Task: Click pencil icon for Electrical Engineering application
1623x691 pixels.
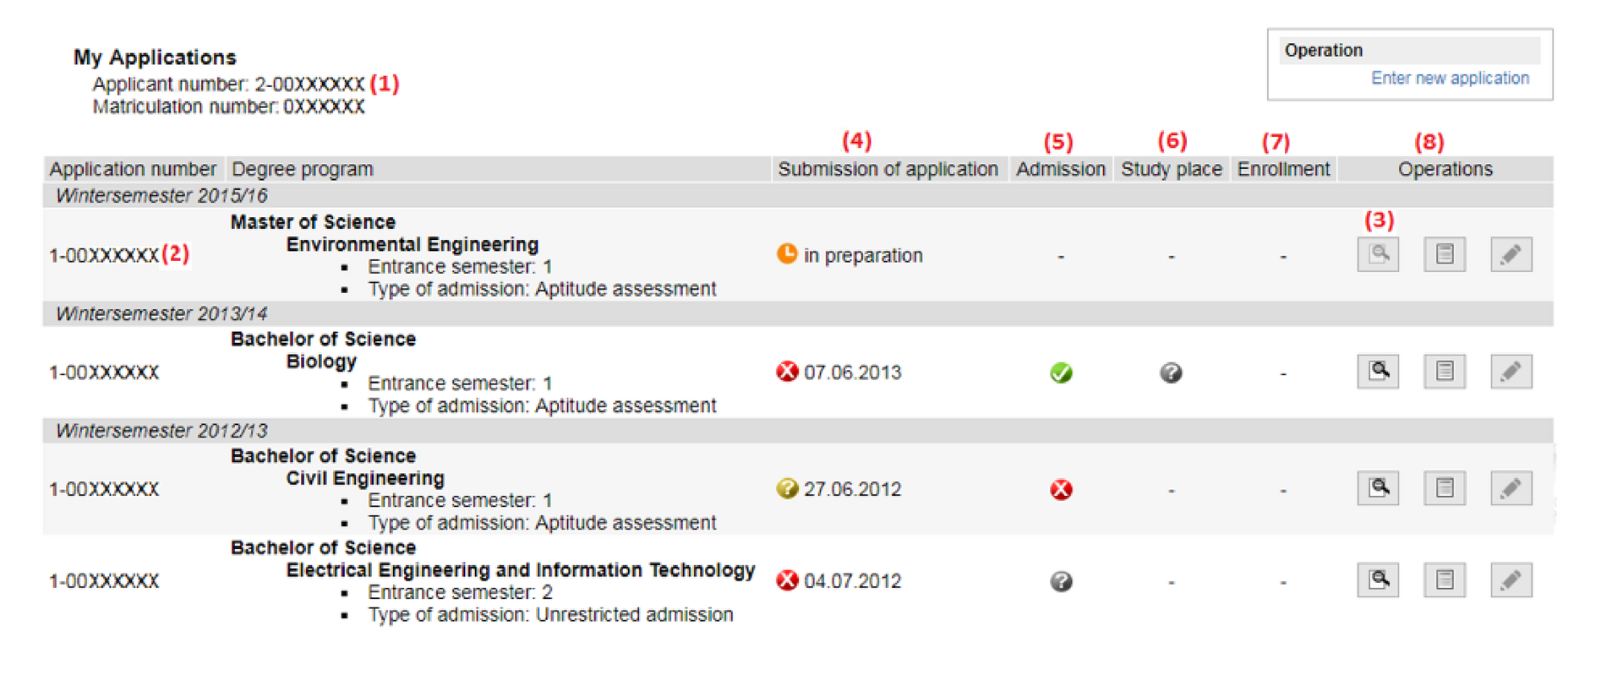Action: point(1511,579)
